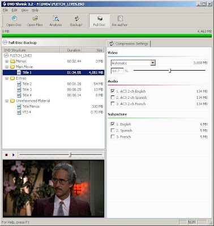Select the FLETCH_LIVES root node

pyautogui.click(x=21, y=55)
